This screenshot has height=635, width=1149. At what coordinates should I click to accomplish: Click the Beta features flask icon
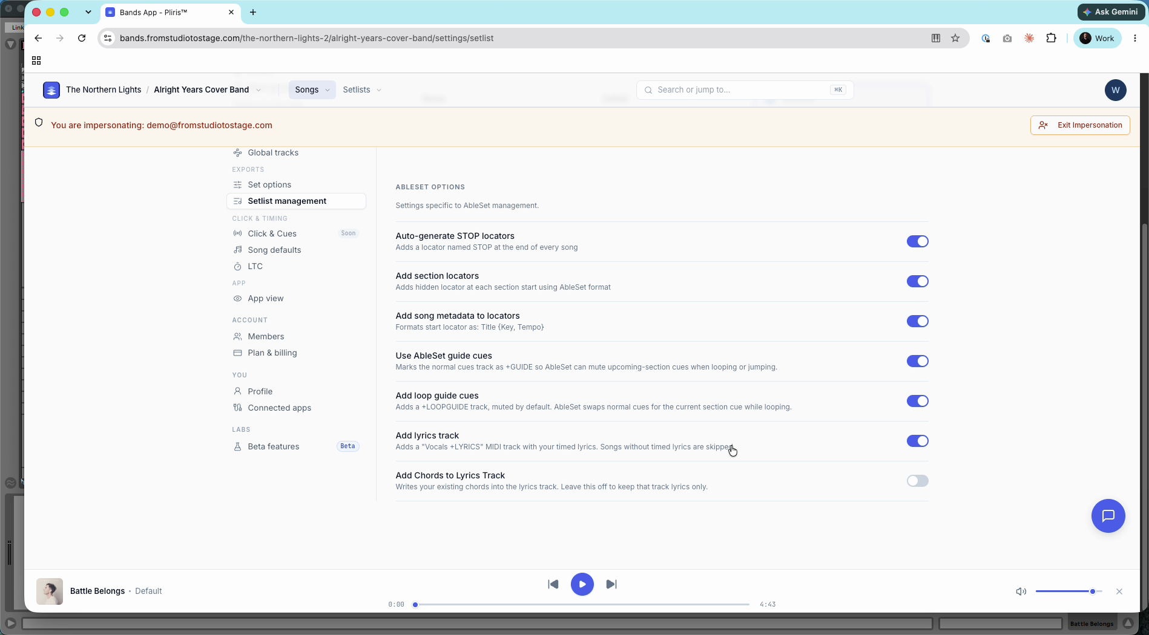coord(238,446)
